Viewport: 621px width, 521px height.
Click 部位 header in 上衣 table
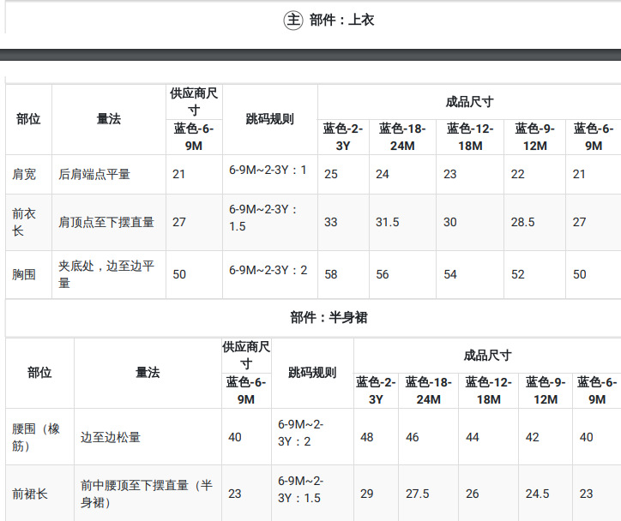point(28,119)
